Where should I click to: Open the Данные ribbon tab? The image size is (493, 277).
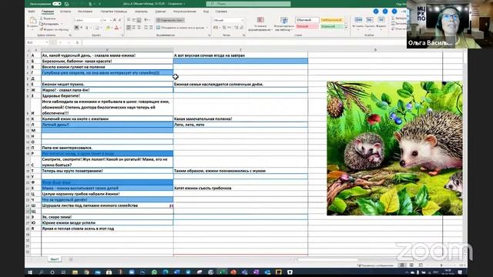pos(160,12)
